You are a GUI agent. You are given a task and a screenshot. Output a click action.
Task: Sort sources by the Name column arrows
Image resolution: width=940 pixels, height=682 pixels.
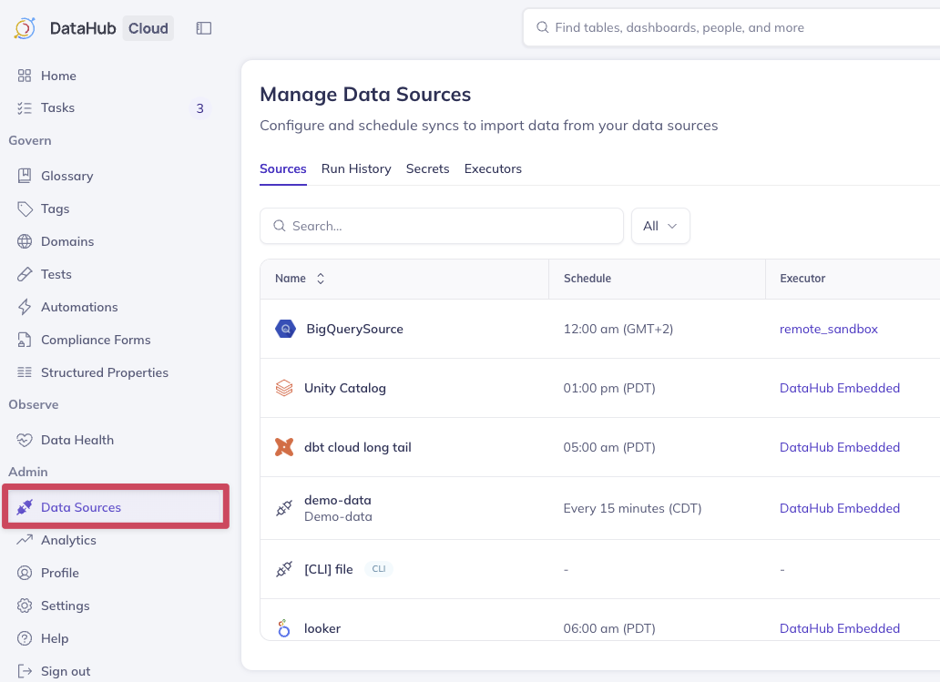tap(321, 279)
